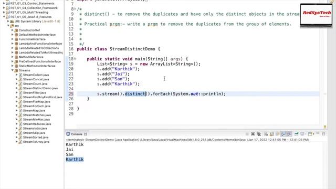
Task: Collapse the Streams package
Action: [13, 70]
